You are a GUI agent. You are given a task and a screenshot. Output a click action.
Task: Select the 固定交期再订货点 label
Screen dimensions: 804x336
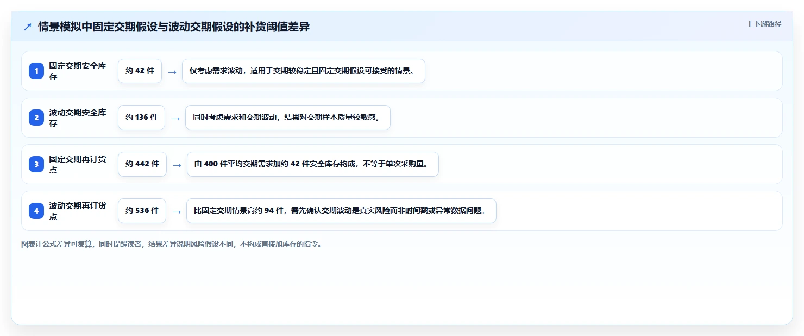[x=78, y=164]
